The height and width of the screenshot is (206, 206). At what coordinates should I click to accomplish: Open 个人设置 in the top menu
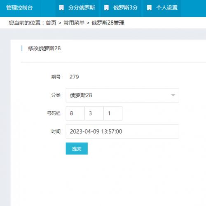[x=162, y=8]
